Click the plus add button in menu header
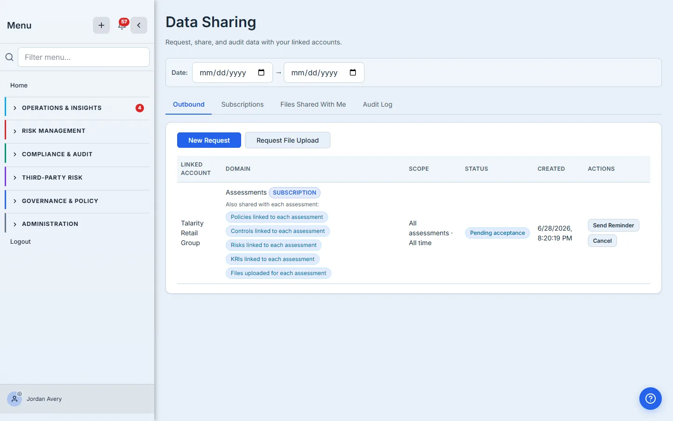673x421 pixels. [101, 25]
